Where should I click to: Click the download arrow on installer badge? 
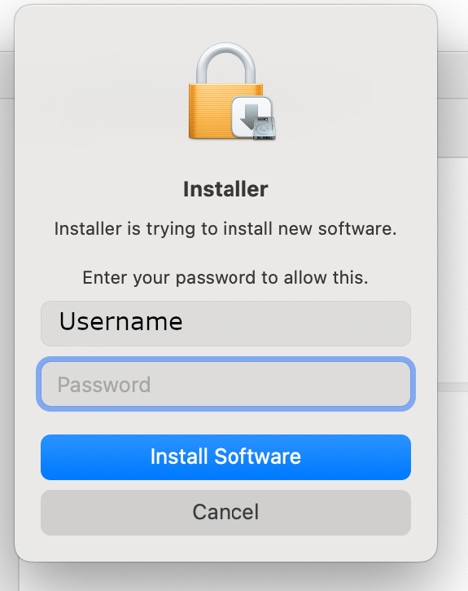click(250, 115)
